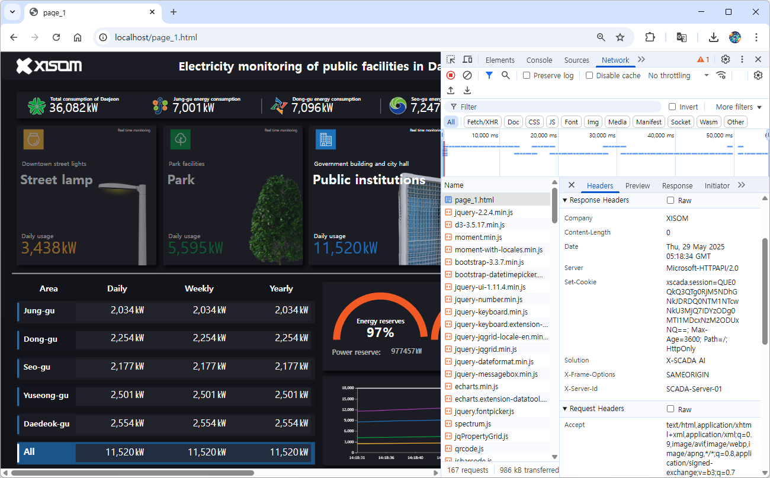Open Chrome three-dot menu
This screenshot has width=770, height=478.
tap(756, 37)
